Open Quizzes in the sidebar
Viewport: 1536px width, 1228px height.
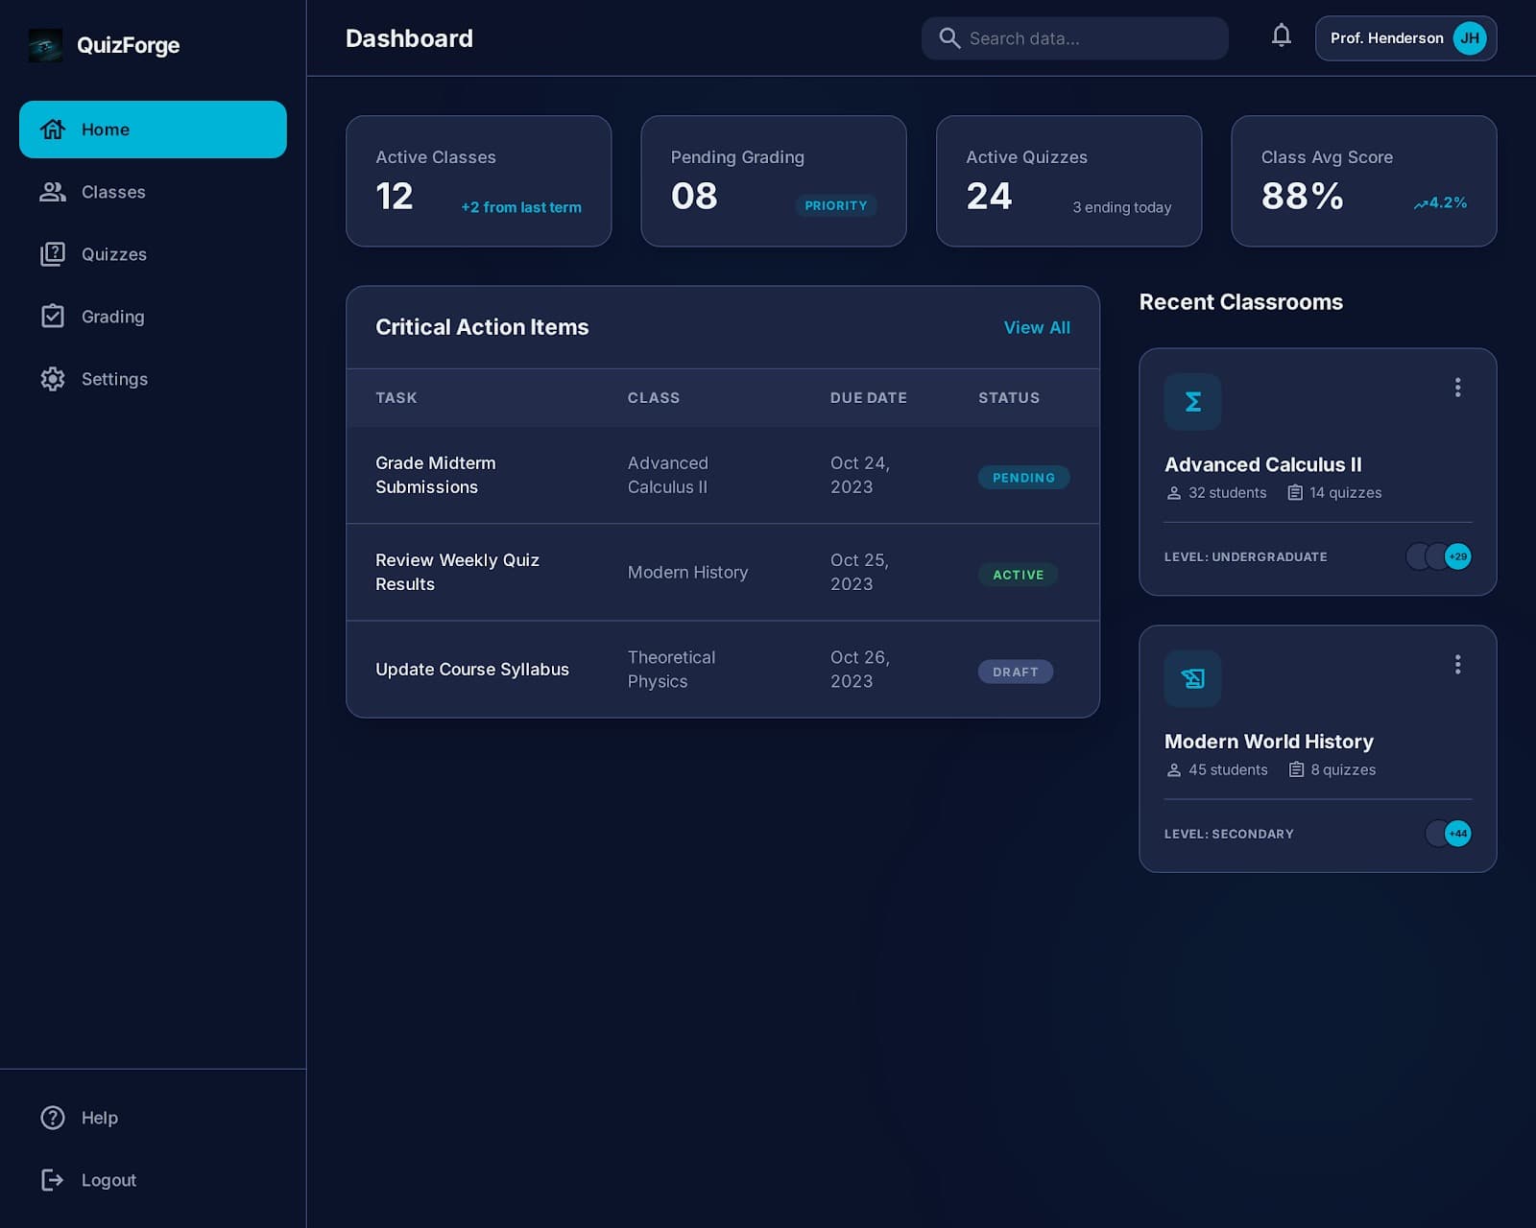pos(153,254)
